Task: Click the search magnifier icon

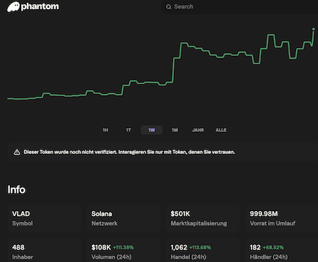Action: click(x=169, y=7)
